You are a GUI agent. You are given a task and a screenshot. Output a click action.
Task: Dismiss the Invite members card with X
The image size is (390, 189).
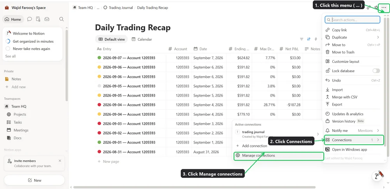click(60, 161)
